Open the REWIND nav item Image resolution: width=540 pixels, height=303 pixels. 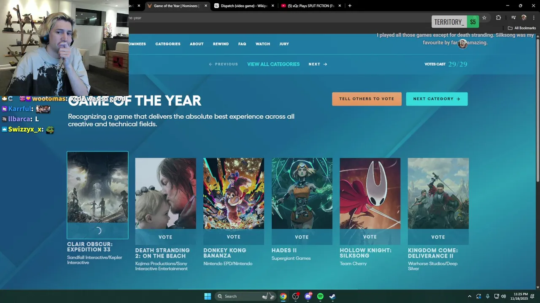[x=221, y=44]
